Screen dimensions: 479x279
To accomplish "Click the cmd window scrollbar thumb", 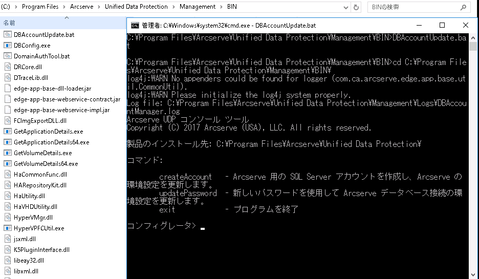I will pyautogui.click(x=473, y=47).
